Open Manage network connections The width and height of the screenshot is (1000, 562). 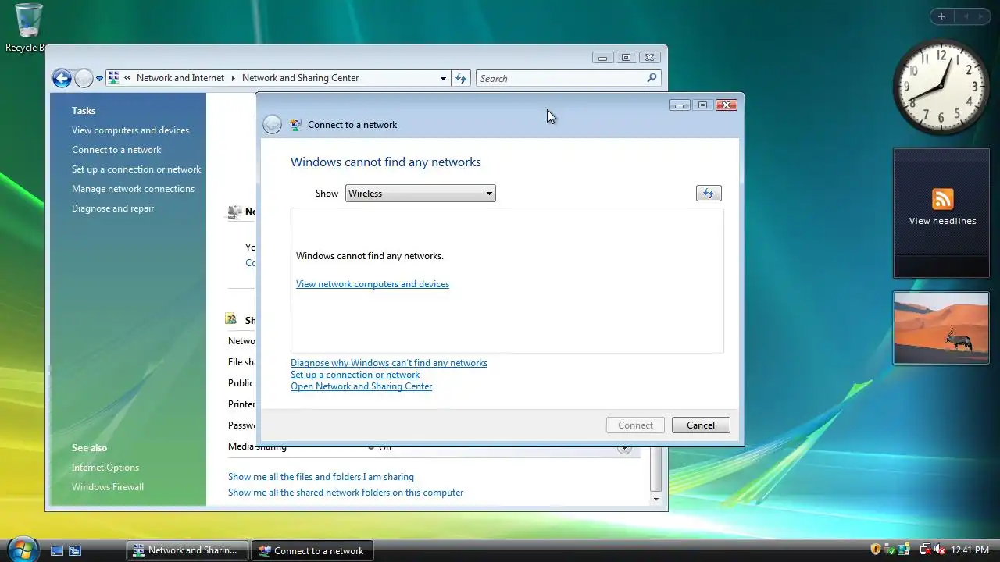pyautogui.click(x=133, y=189)
